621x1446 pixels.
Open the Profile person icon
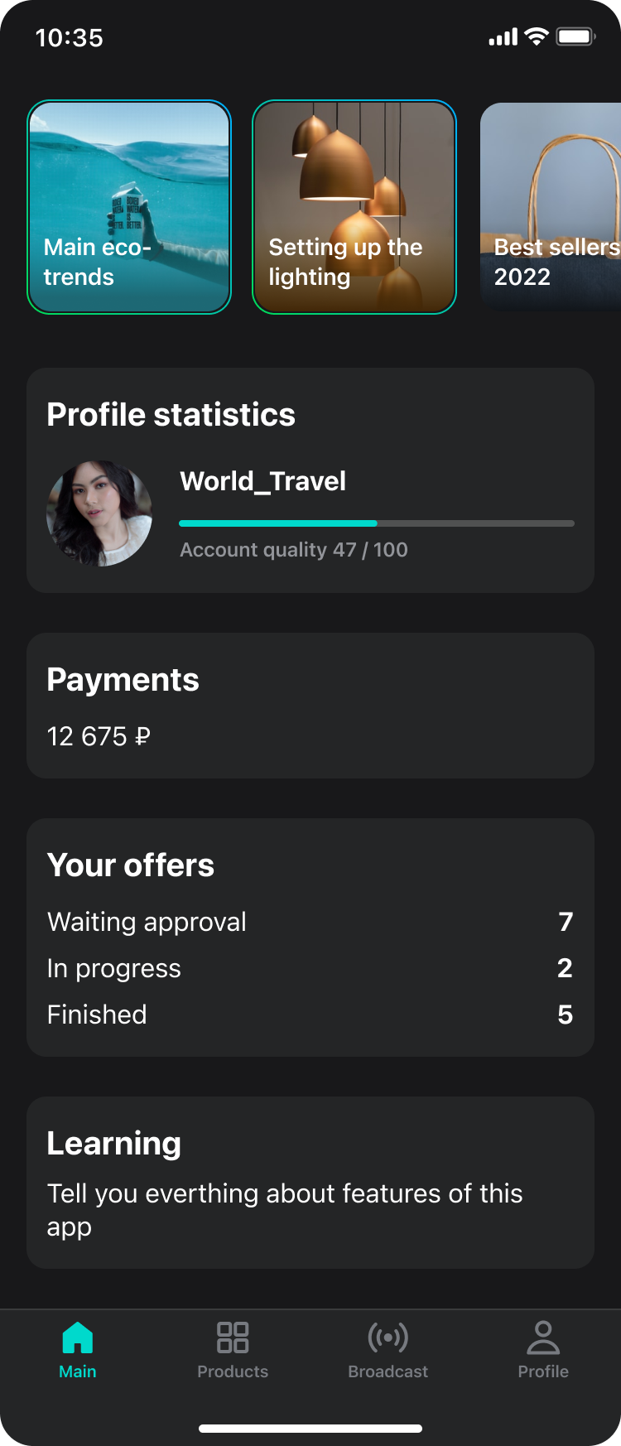coord(543,1337)
